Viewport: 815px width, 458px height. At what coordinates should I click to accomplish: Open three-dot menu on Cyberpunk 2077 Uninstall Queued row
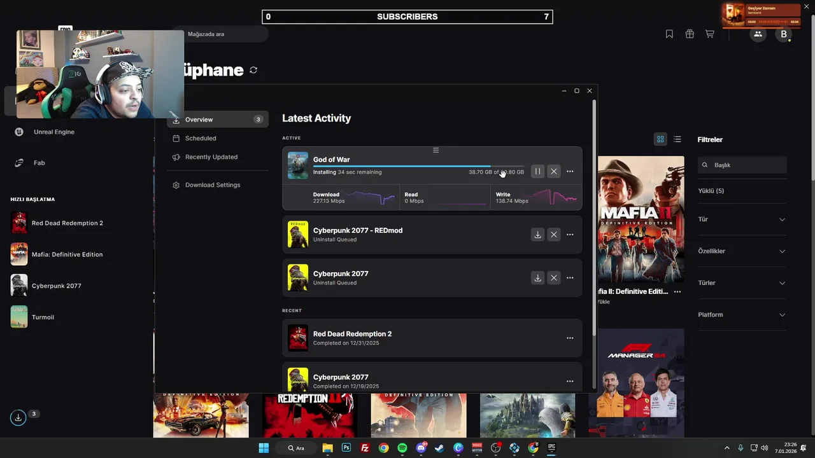pos(570,278)
